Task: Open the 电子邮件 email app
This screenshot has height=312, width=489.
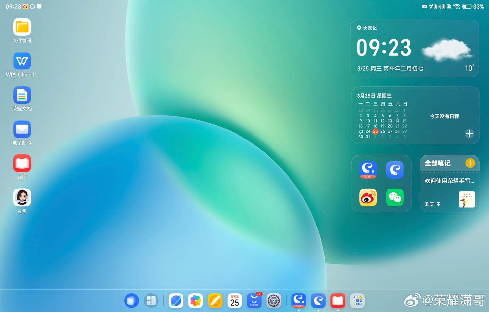Action: pyautogui.click(x=22, y=129)
